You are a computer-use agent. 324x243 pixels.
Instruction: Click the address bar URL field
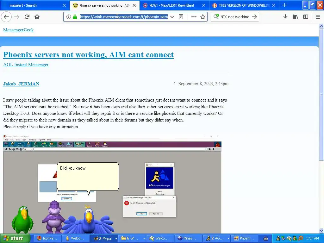pos(124,17)
